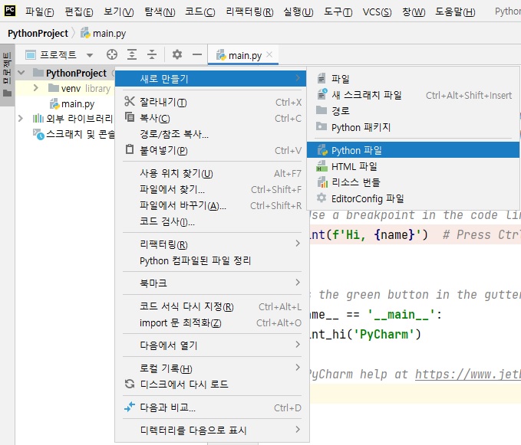Click the package icon beside Python 패키지
The width and height of the screenshot is (521, 445).
[322, 126]
